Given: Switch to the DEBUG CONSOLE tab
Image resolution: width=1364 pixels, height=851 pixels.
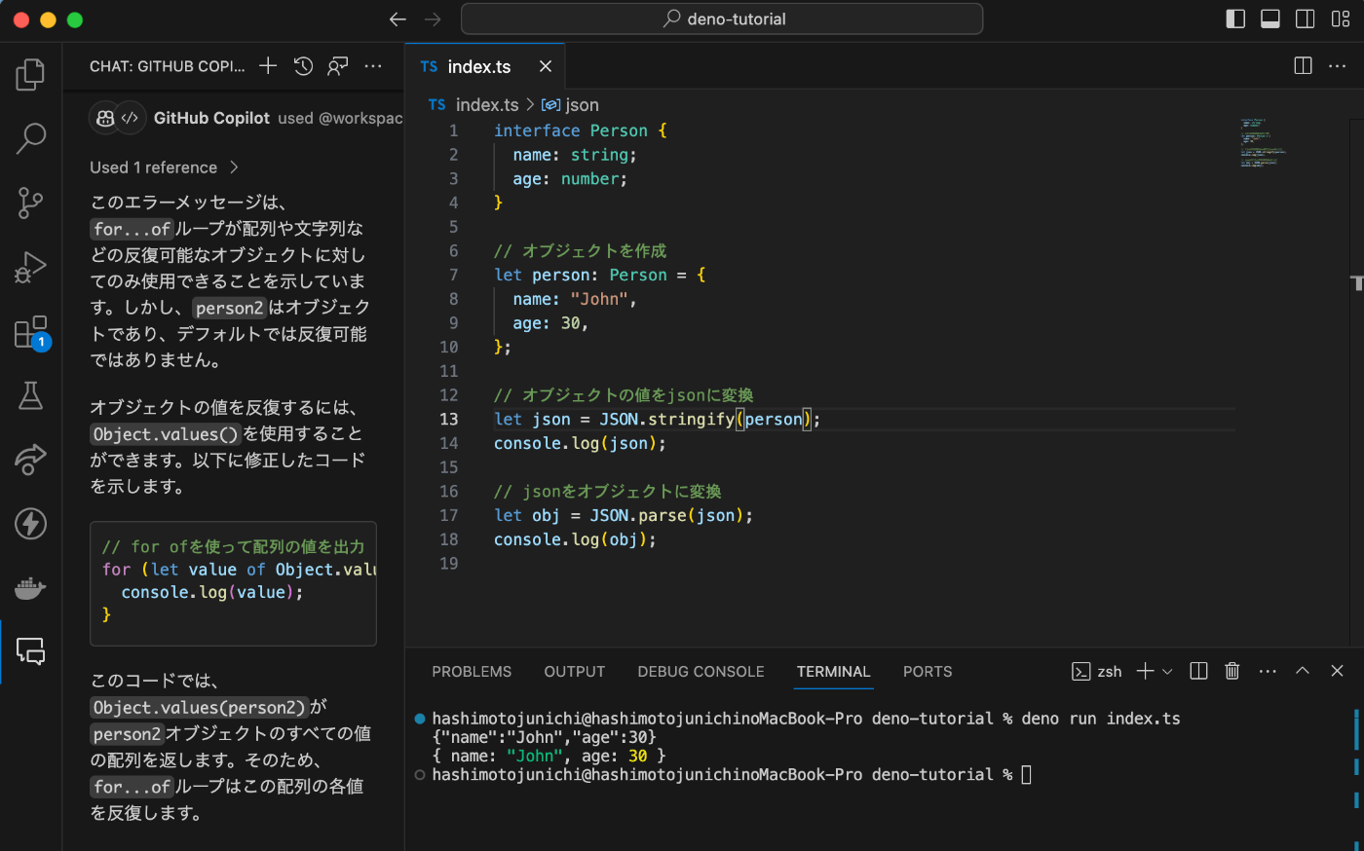Looking at the screenshot, I should 701,672.
